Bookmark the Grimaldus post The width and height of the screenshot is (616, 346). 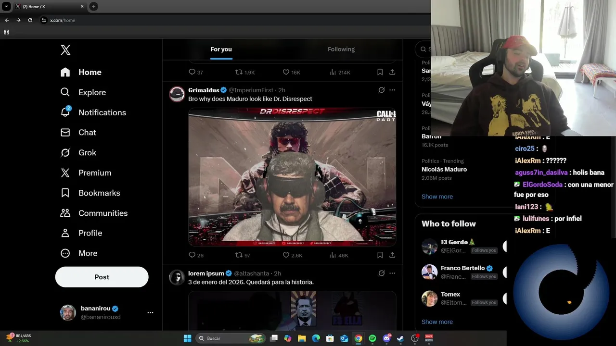coord(380,255)
